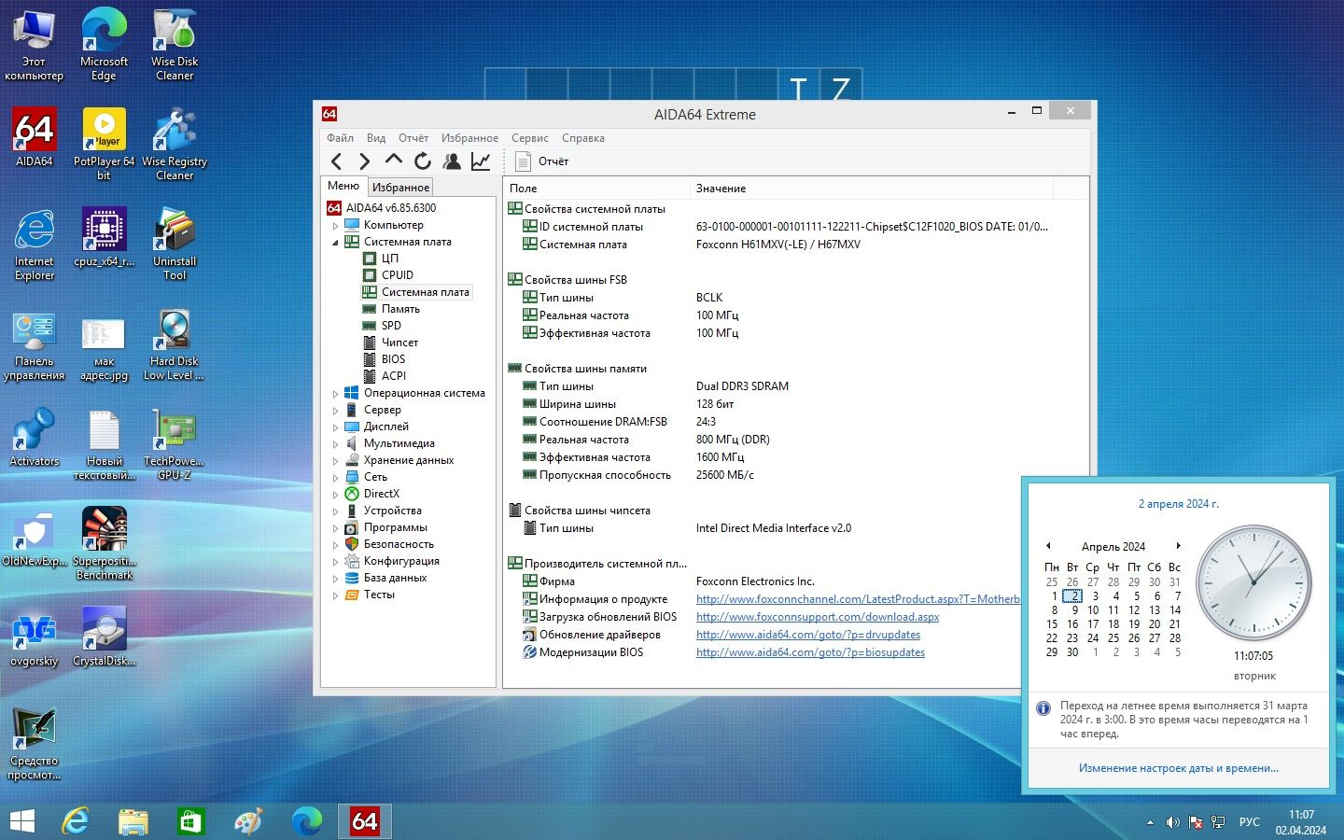Screen dimensions: 1344x840
Task: Open Windows Store from the taskbar
Action: pos(190,821)
